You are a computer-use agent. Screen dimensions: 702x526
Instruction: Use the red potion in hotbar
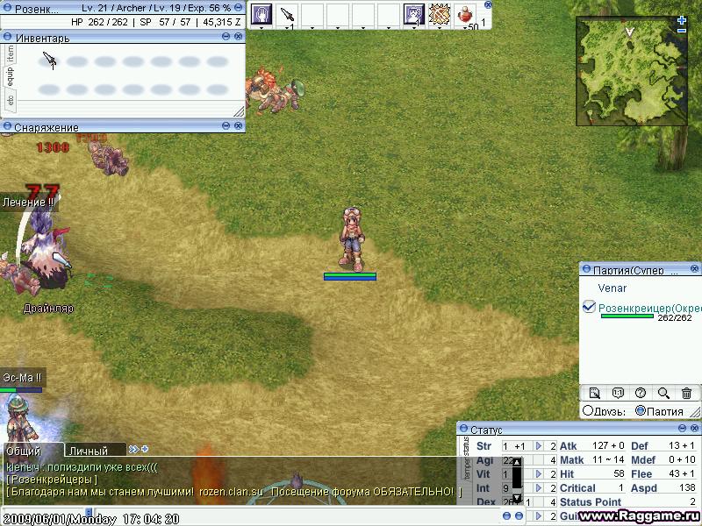tap(465, 14)
